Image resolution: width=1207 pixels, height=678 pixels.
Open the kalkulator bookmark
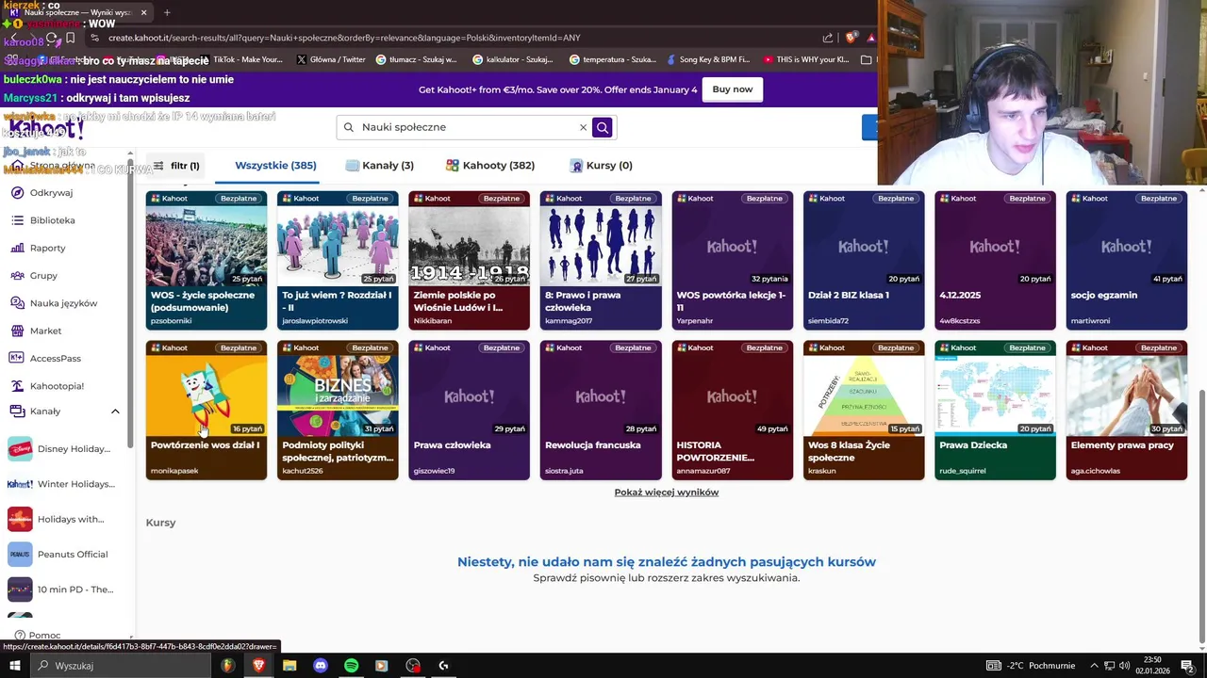click(513, 59)
